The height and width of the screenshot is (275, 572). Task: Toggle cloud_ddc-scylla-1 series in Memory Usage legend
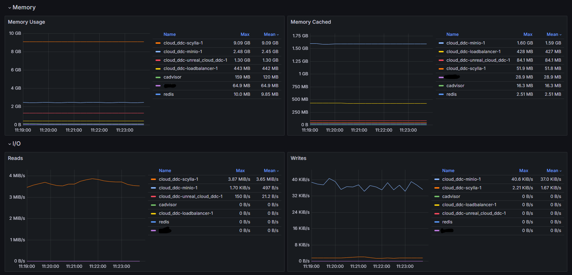[183, 43]
